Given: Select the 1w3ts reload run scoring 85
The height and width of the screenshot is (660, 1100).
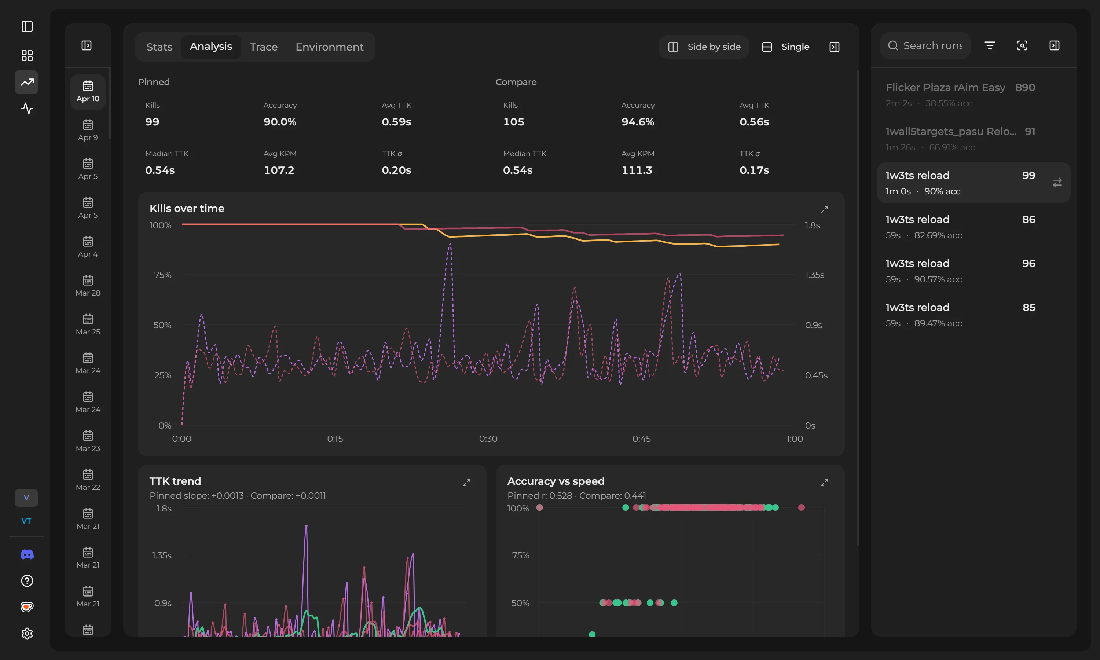Looking at the screenshot, I should (973, 315).
